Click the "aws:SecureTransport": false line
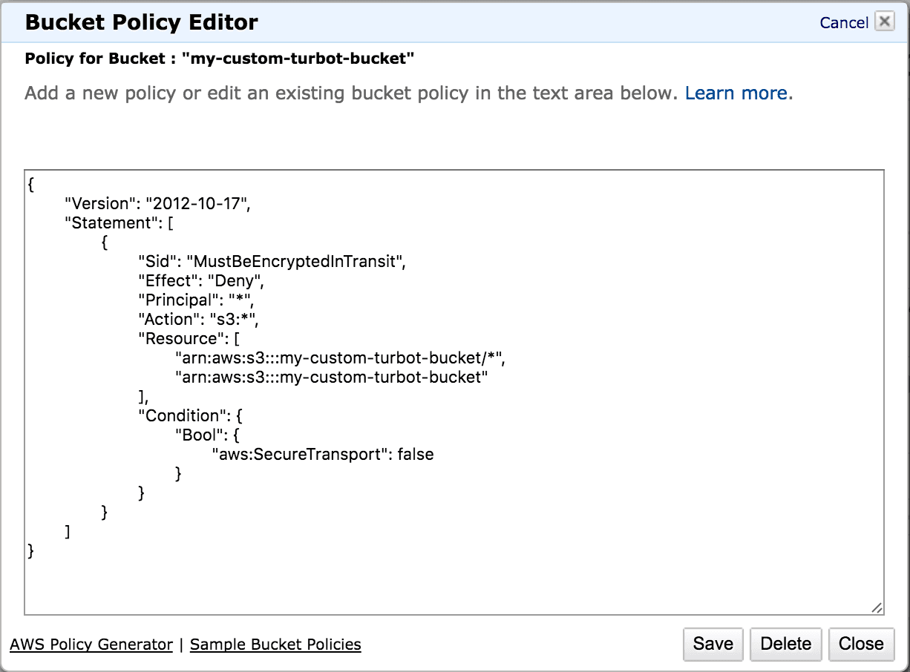Viewport: 910px width, 672px height. [x=323, y=454]
